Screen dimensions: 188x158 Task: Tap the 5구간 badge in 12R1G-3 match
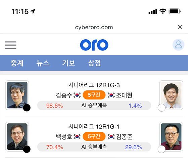click(x=94, y=95)
